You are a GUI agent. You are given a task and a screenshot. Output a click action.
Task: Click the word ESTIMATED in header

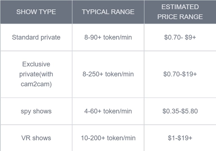(x=180, y=7)
